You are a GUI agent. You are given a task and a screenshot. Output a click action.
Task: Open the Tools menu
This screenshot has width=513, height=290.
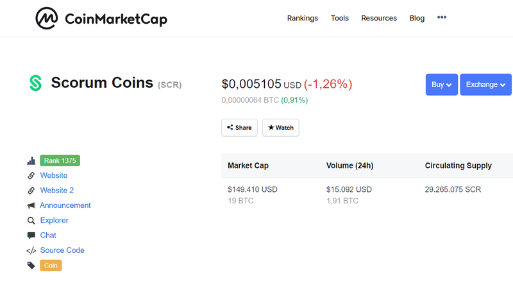340,19
